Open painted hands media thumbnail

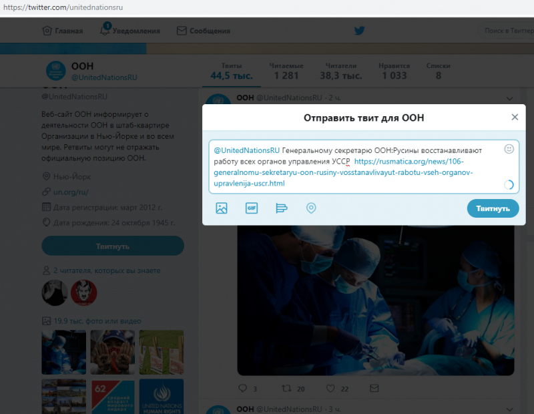pos(112,352)
